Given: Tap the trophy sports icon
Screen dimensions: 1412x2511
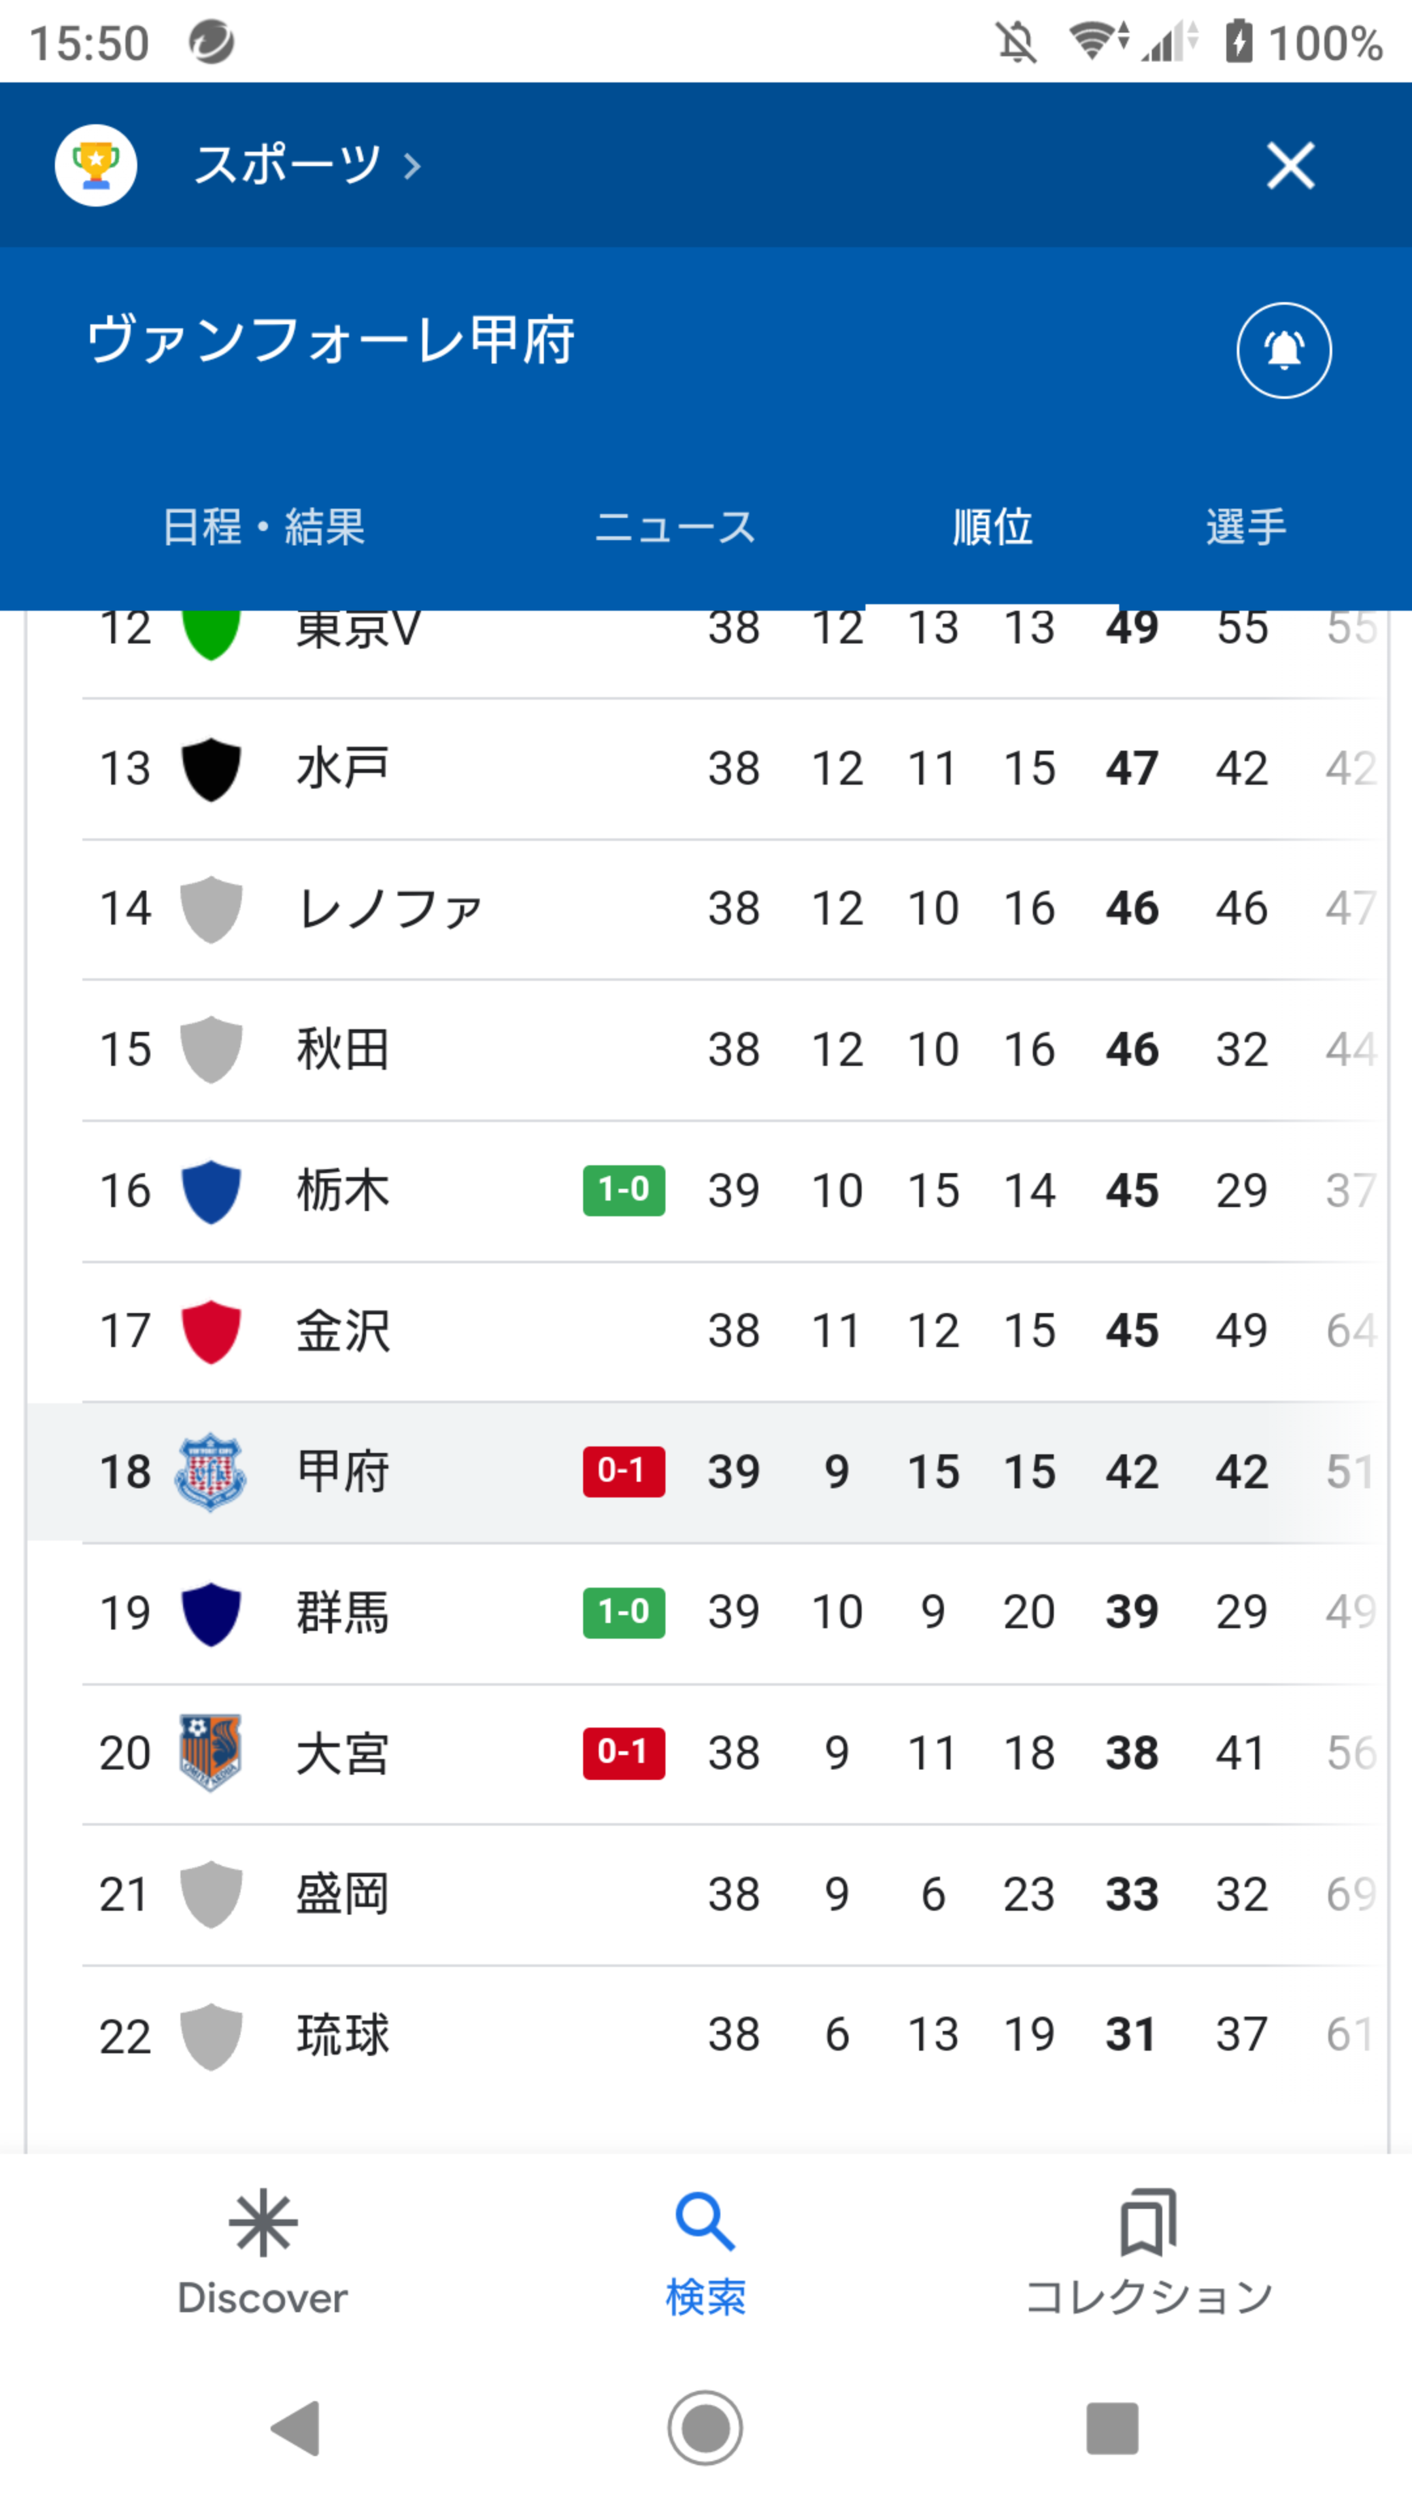Looking at the screenshot, I should (95, 165).
